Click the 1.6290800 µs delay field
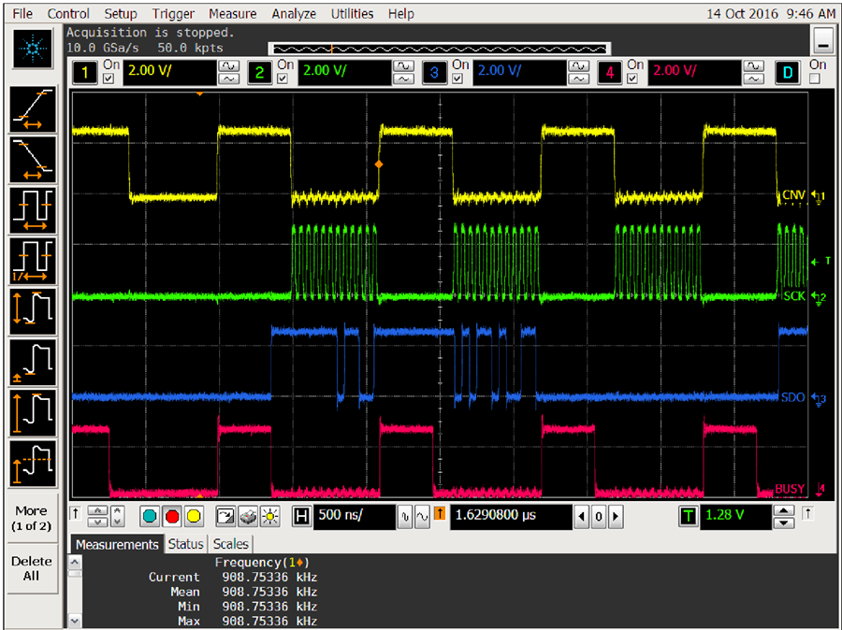 coord(511,517)
